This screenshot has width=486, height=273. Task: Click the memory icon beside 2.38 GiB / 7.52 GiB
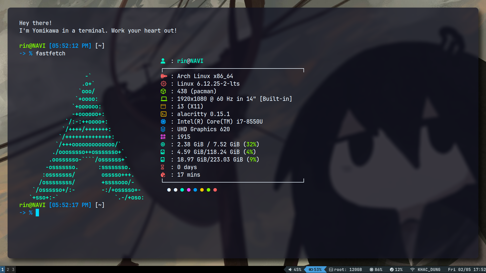(163, 144)
